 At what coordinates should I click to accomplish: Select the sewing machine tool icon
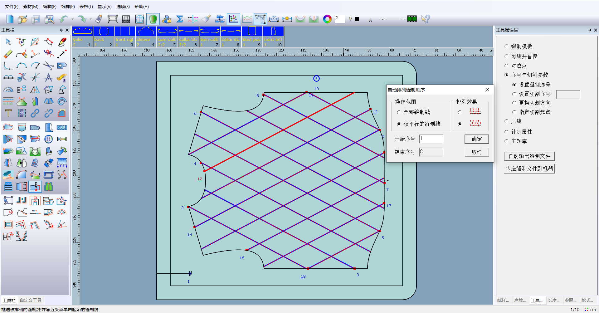(x=48, y=174)
